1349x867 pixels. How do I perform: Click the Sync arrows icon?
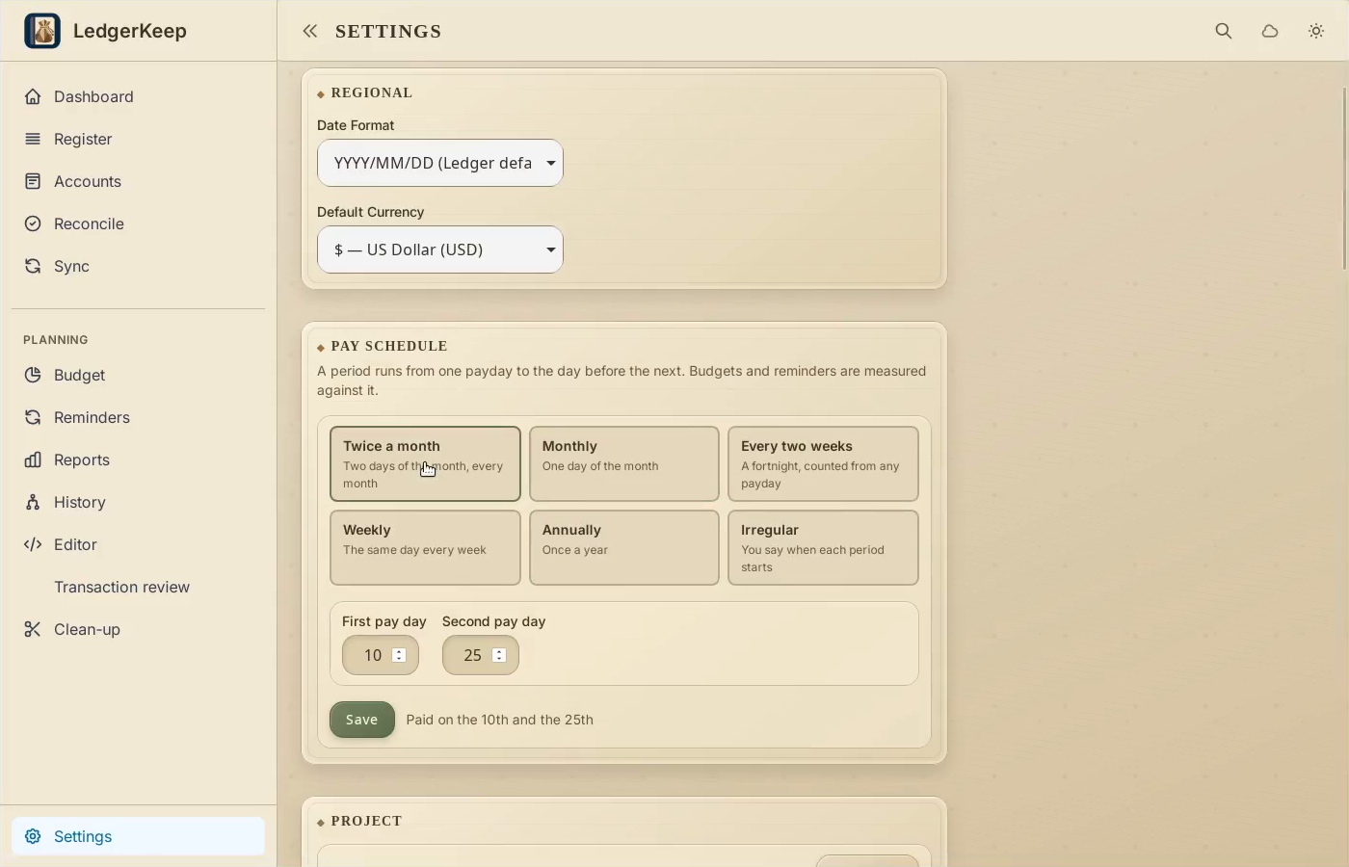[33, 266]
